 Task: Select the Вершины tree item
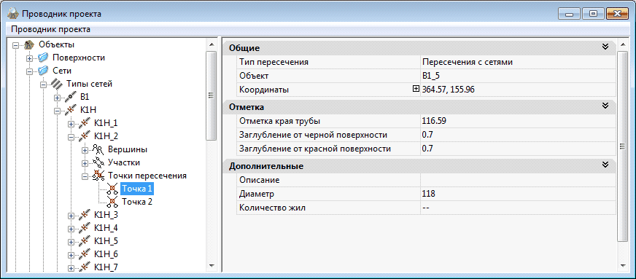pos(128,149)
